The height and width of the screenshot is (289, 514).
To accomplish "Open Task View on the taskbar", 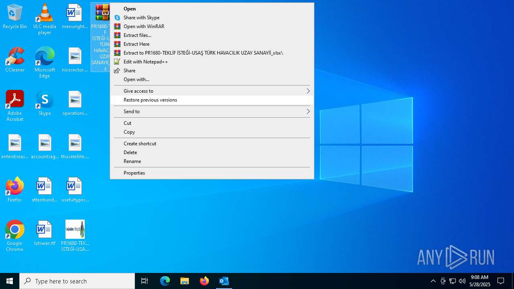I will (x=145, y=281).
